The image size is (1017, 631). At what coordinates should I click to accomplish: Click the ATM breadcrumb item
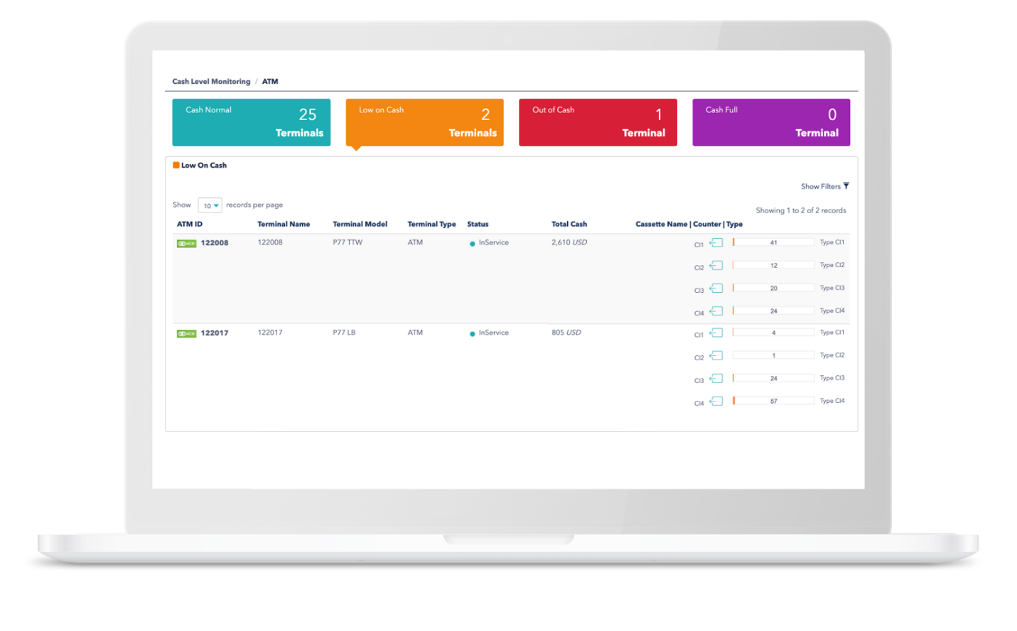click(270, 82)
